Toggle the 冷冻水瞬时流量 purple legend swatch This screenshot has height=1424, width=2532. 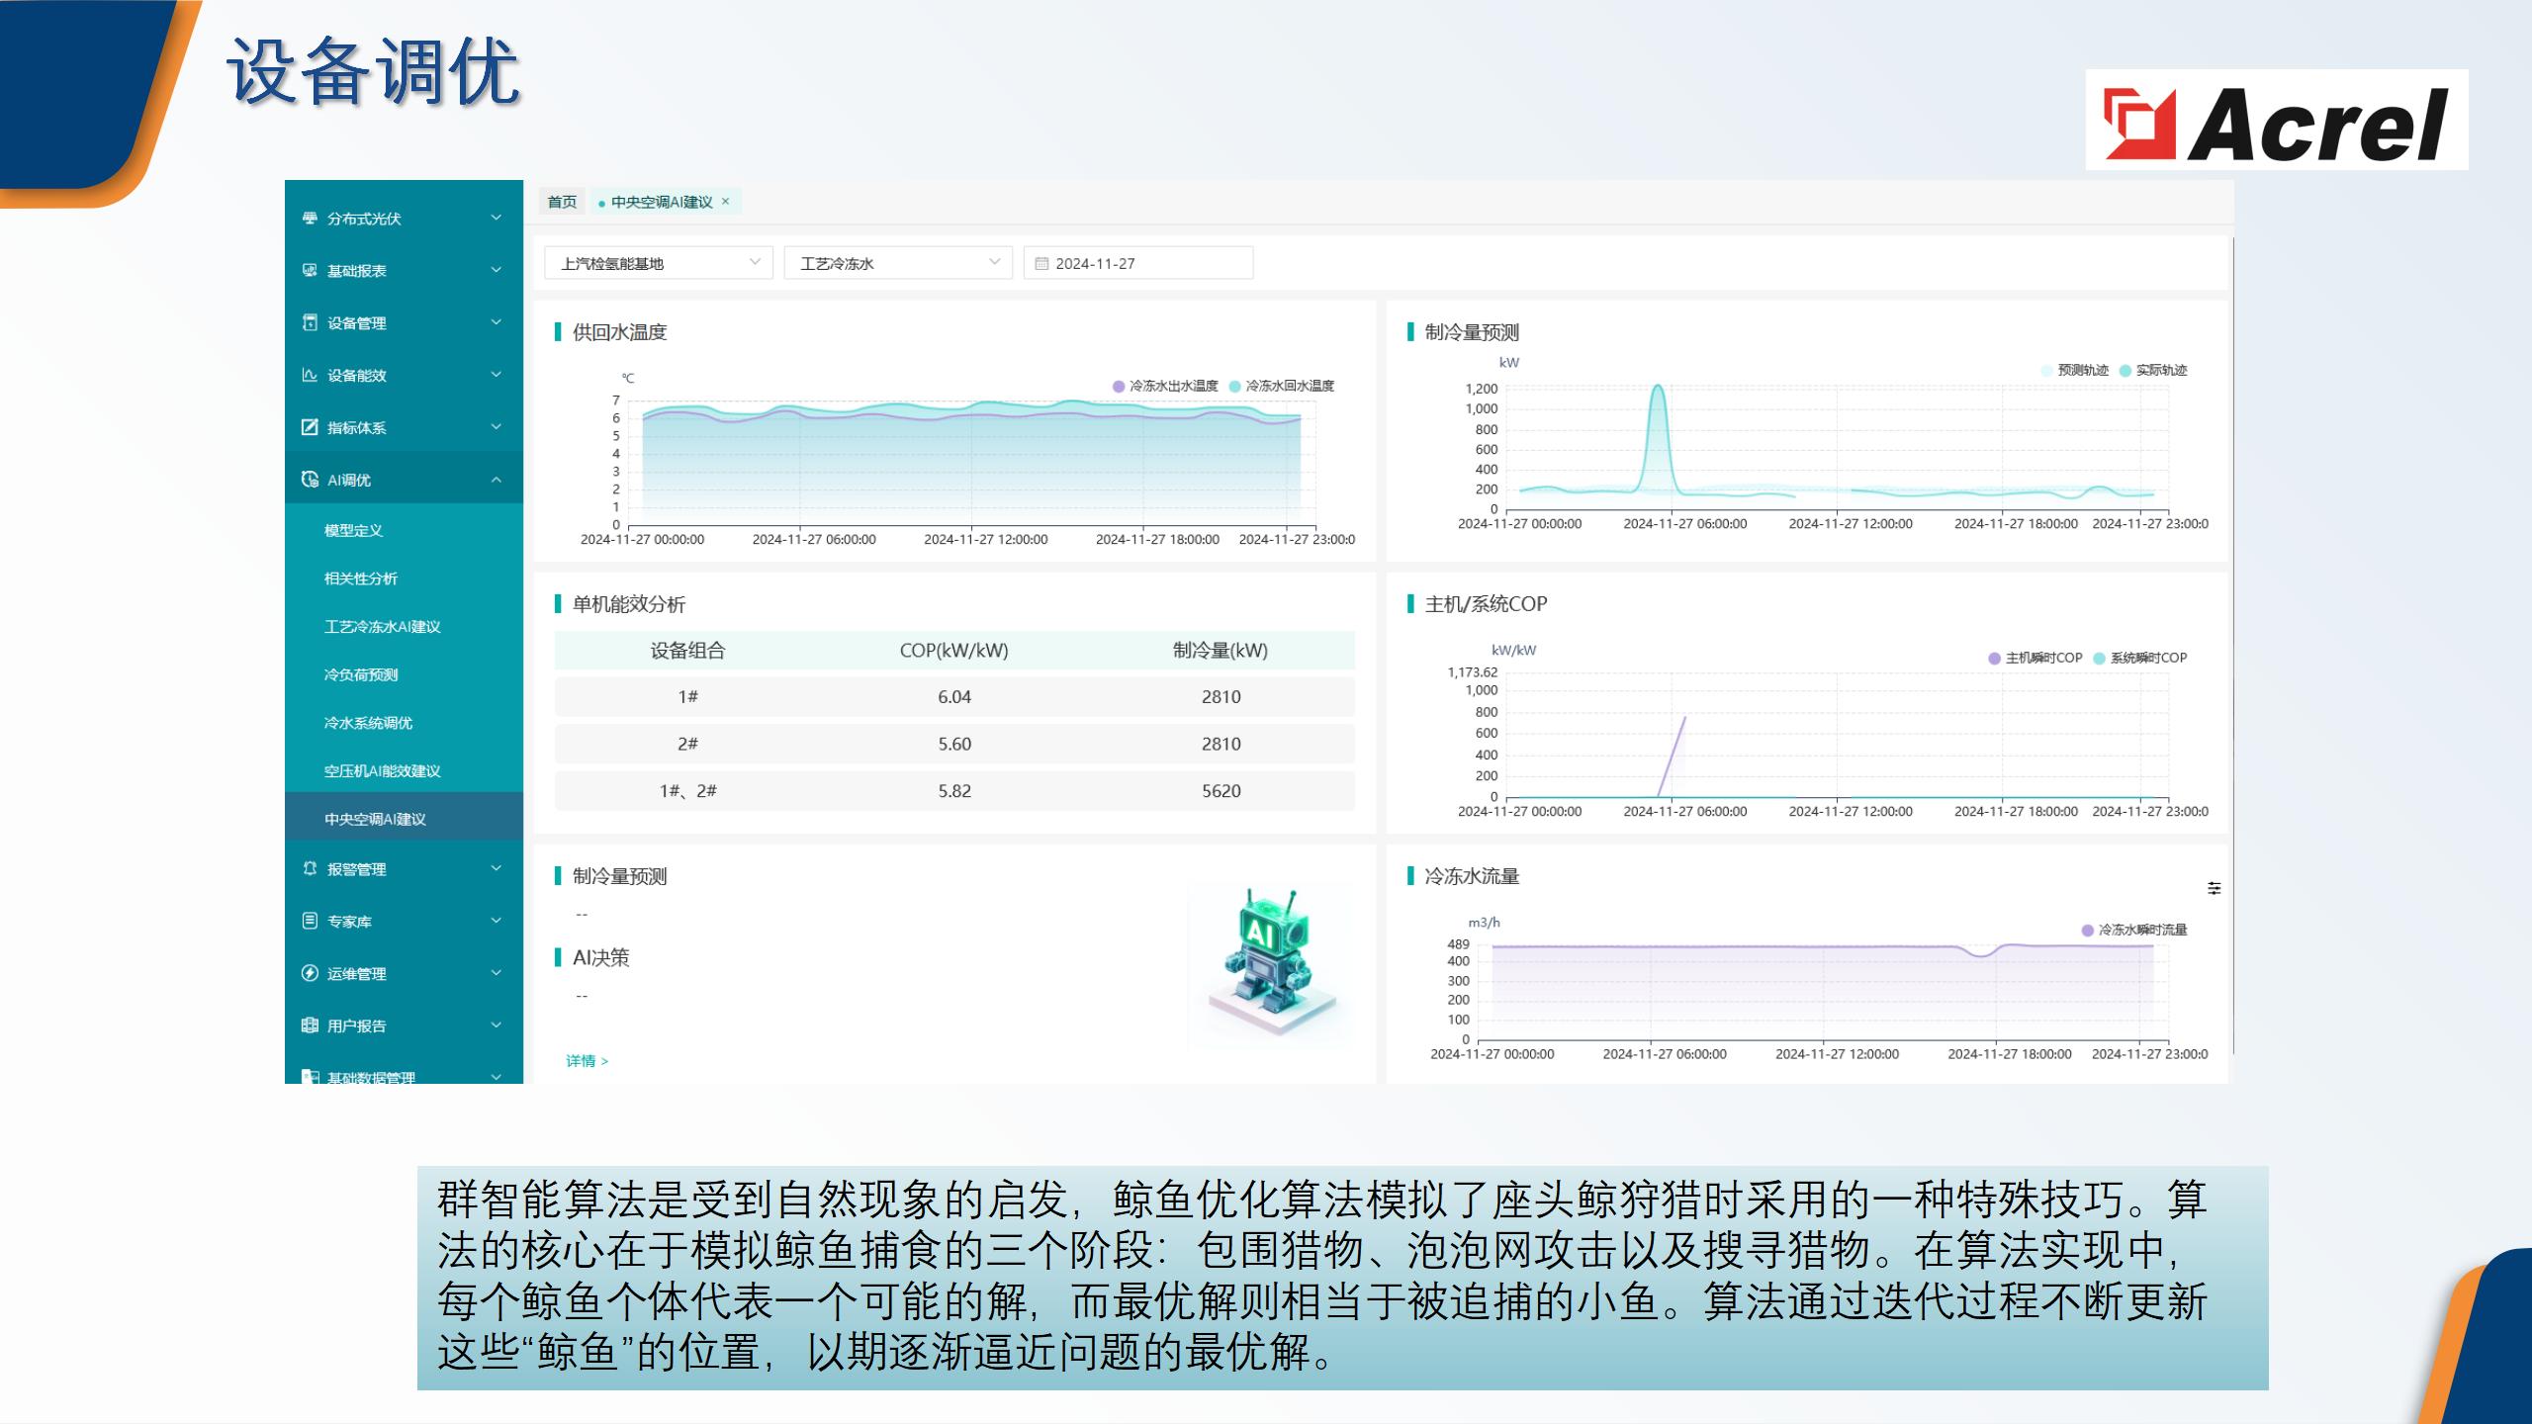pos(2087,930)
